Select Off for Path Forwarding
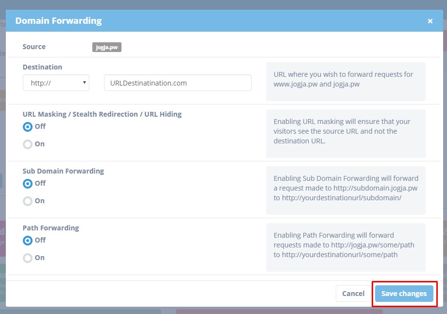This screenshot has height=314, width=447. [x=28, y=240]
